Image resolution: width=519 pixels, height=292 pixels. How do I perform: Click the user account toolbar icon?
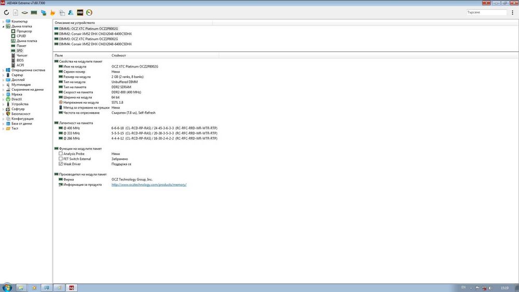click(71, 12)
